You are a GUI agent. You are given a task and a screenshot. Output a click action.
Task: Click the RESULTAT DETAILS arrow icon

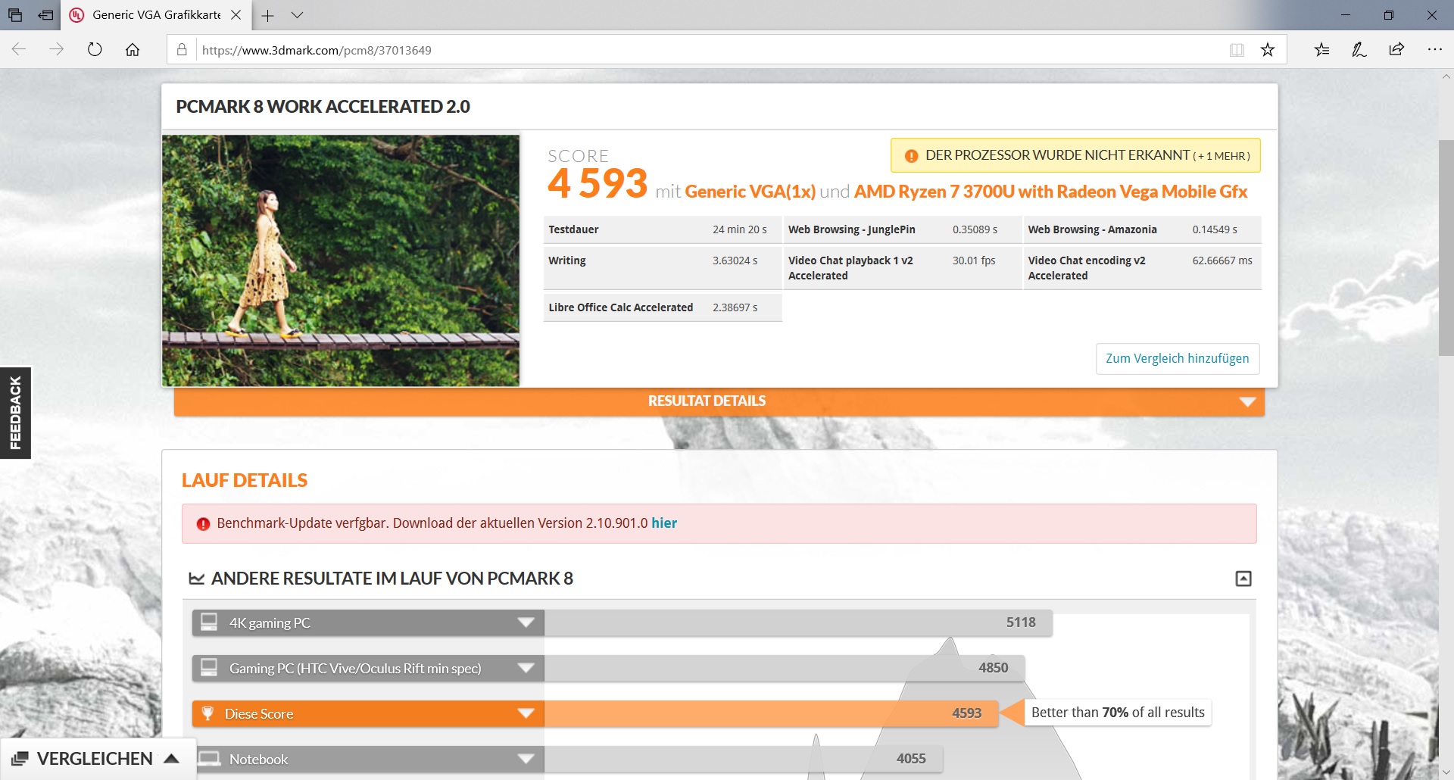[x=1247, y=402]
